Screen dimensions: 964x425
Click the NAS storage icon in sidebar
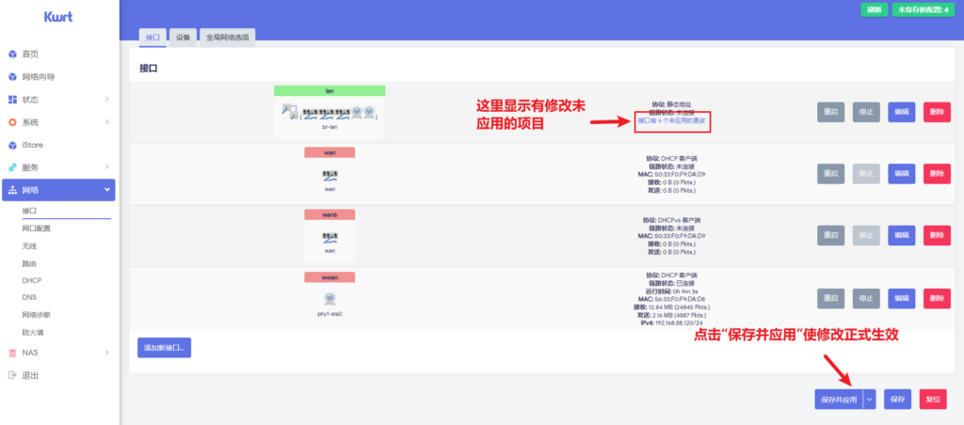point(12,353)
